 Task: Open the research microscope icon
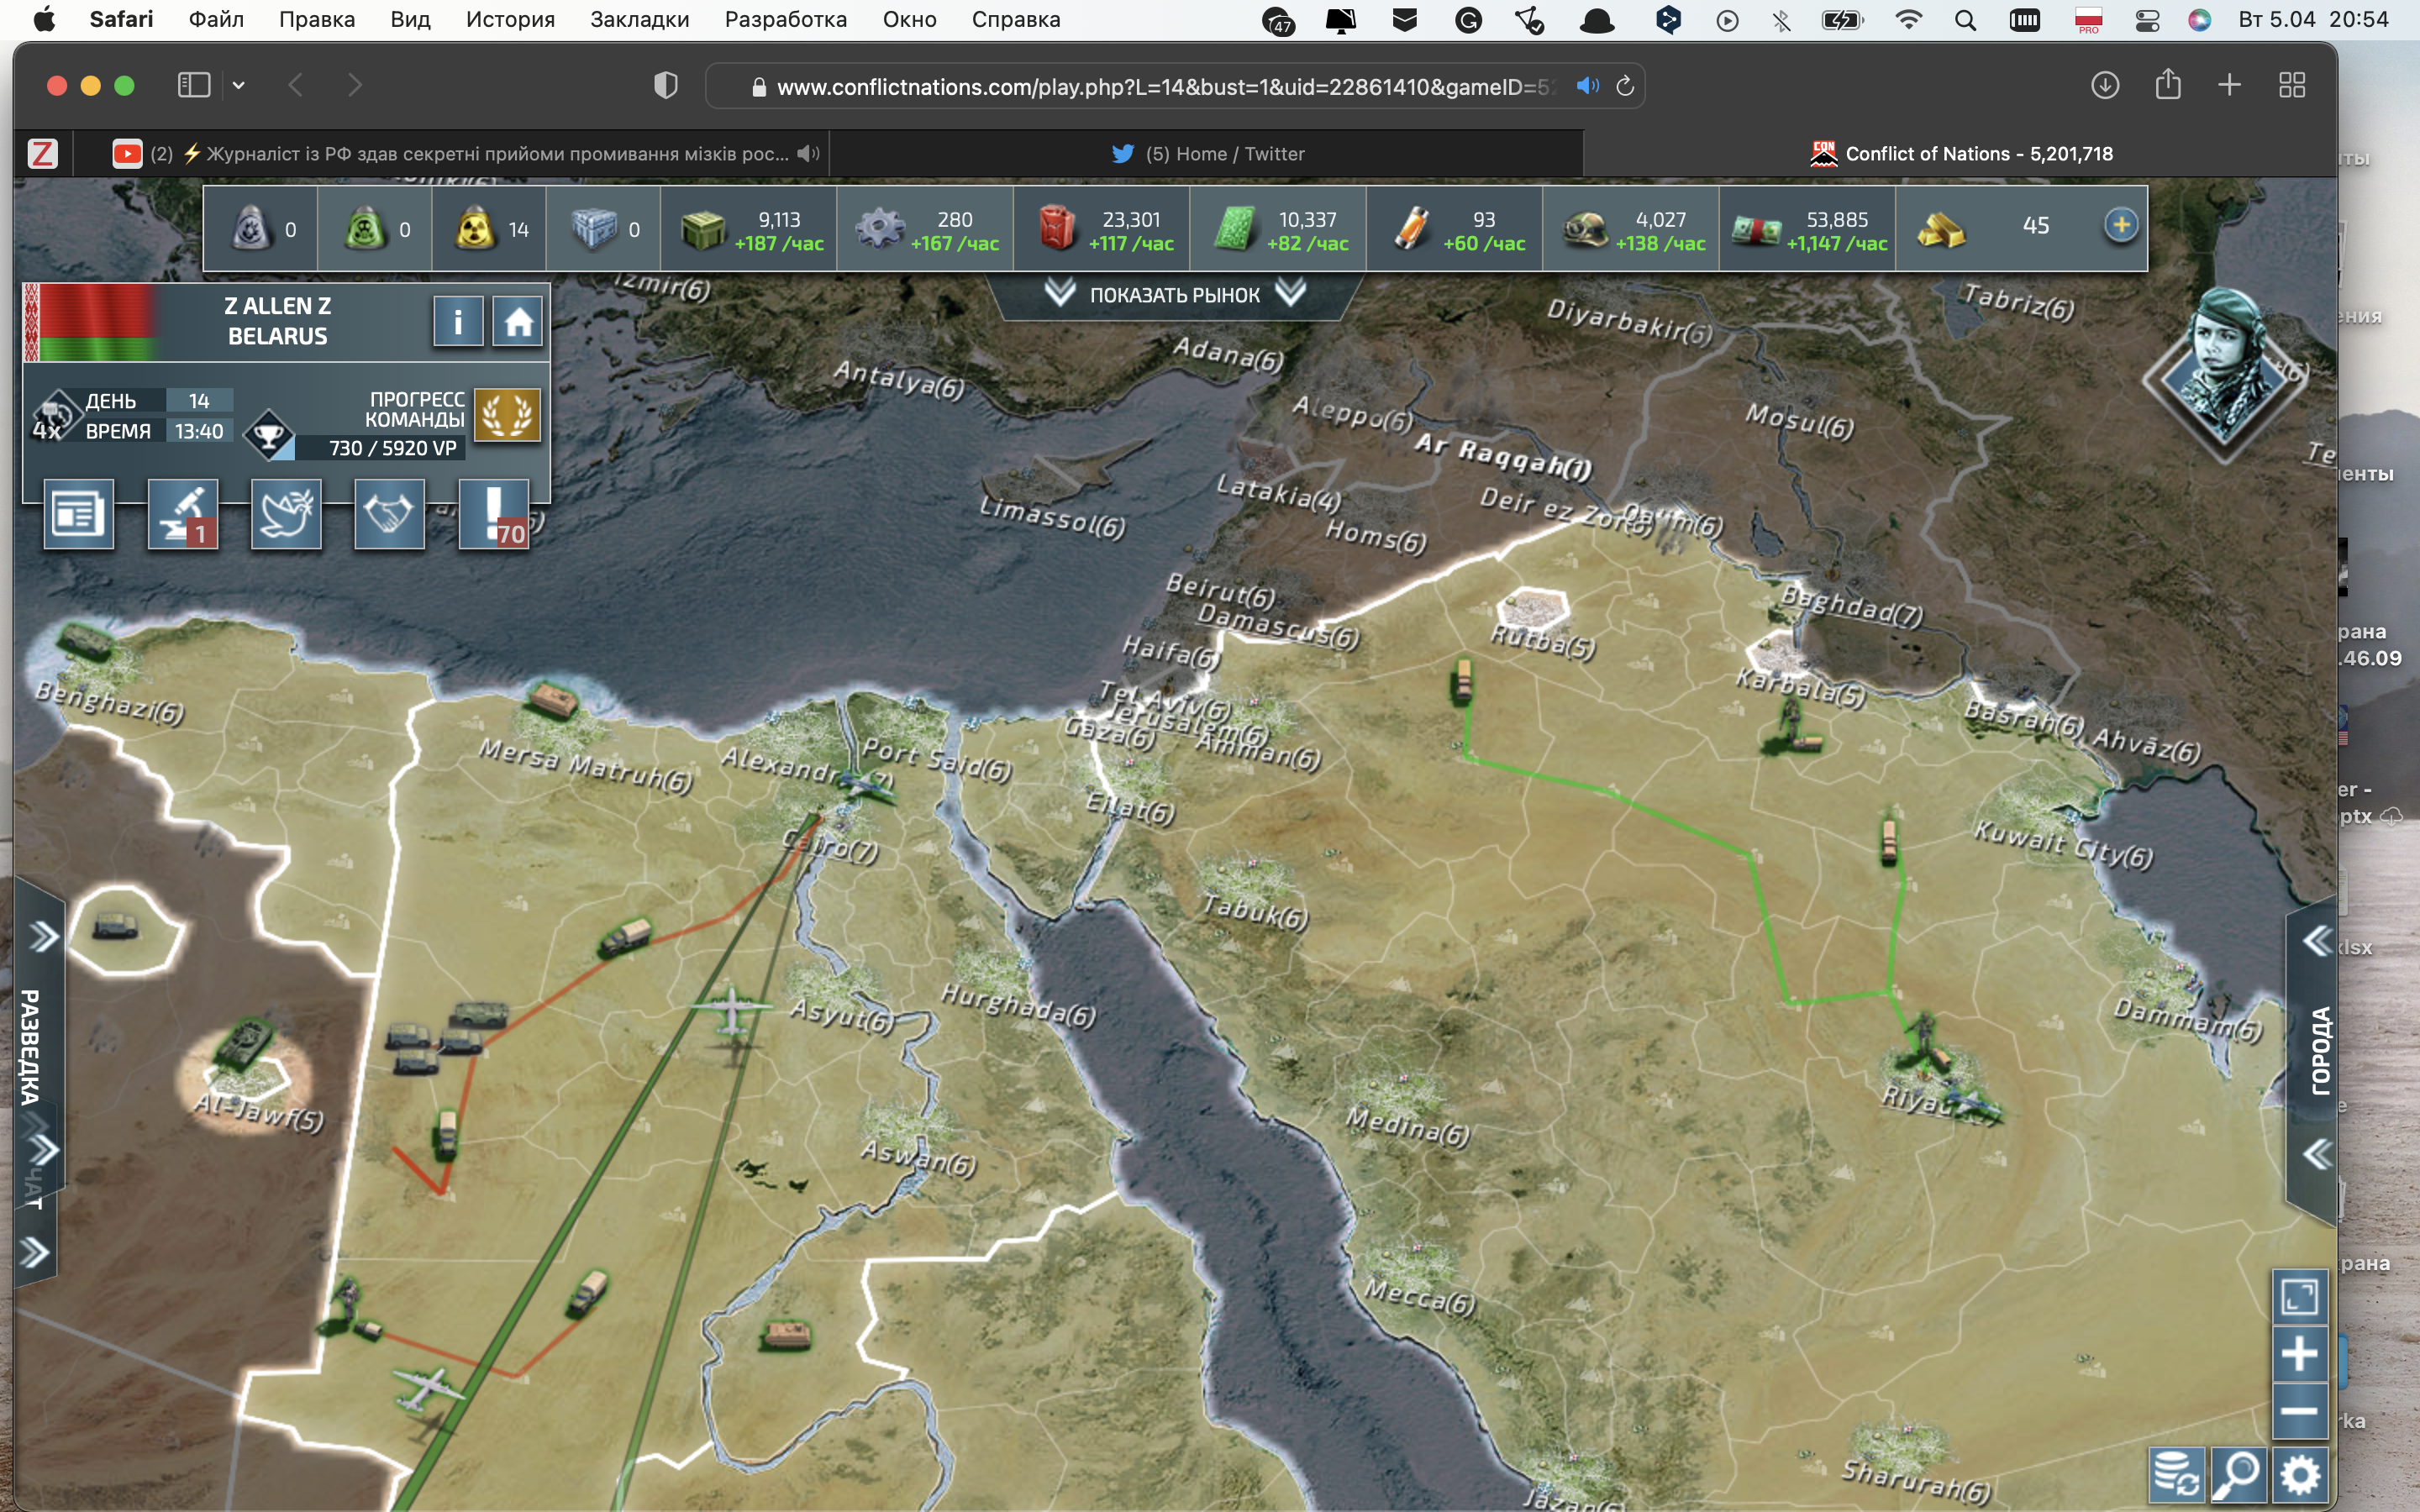(x=182, y=514)
